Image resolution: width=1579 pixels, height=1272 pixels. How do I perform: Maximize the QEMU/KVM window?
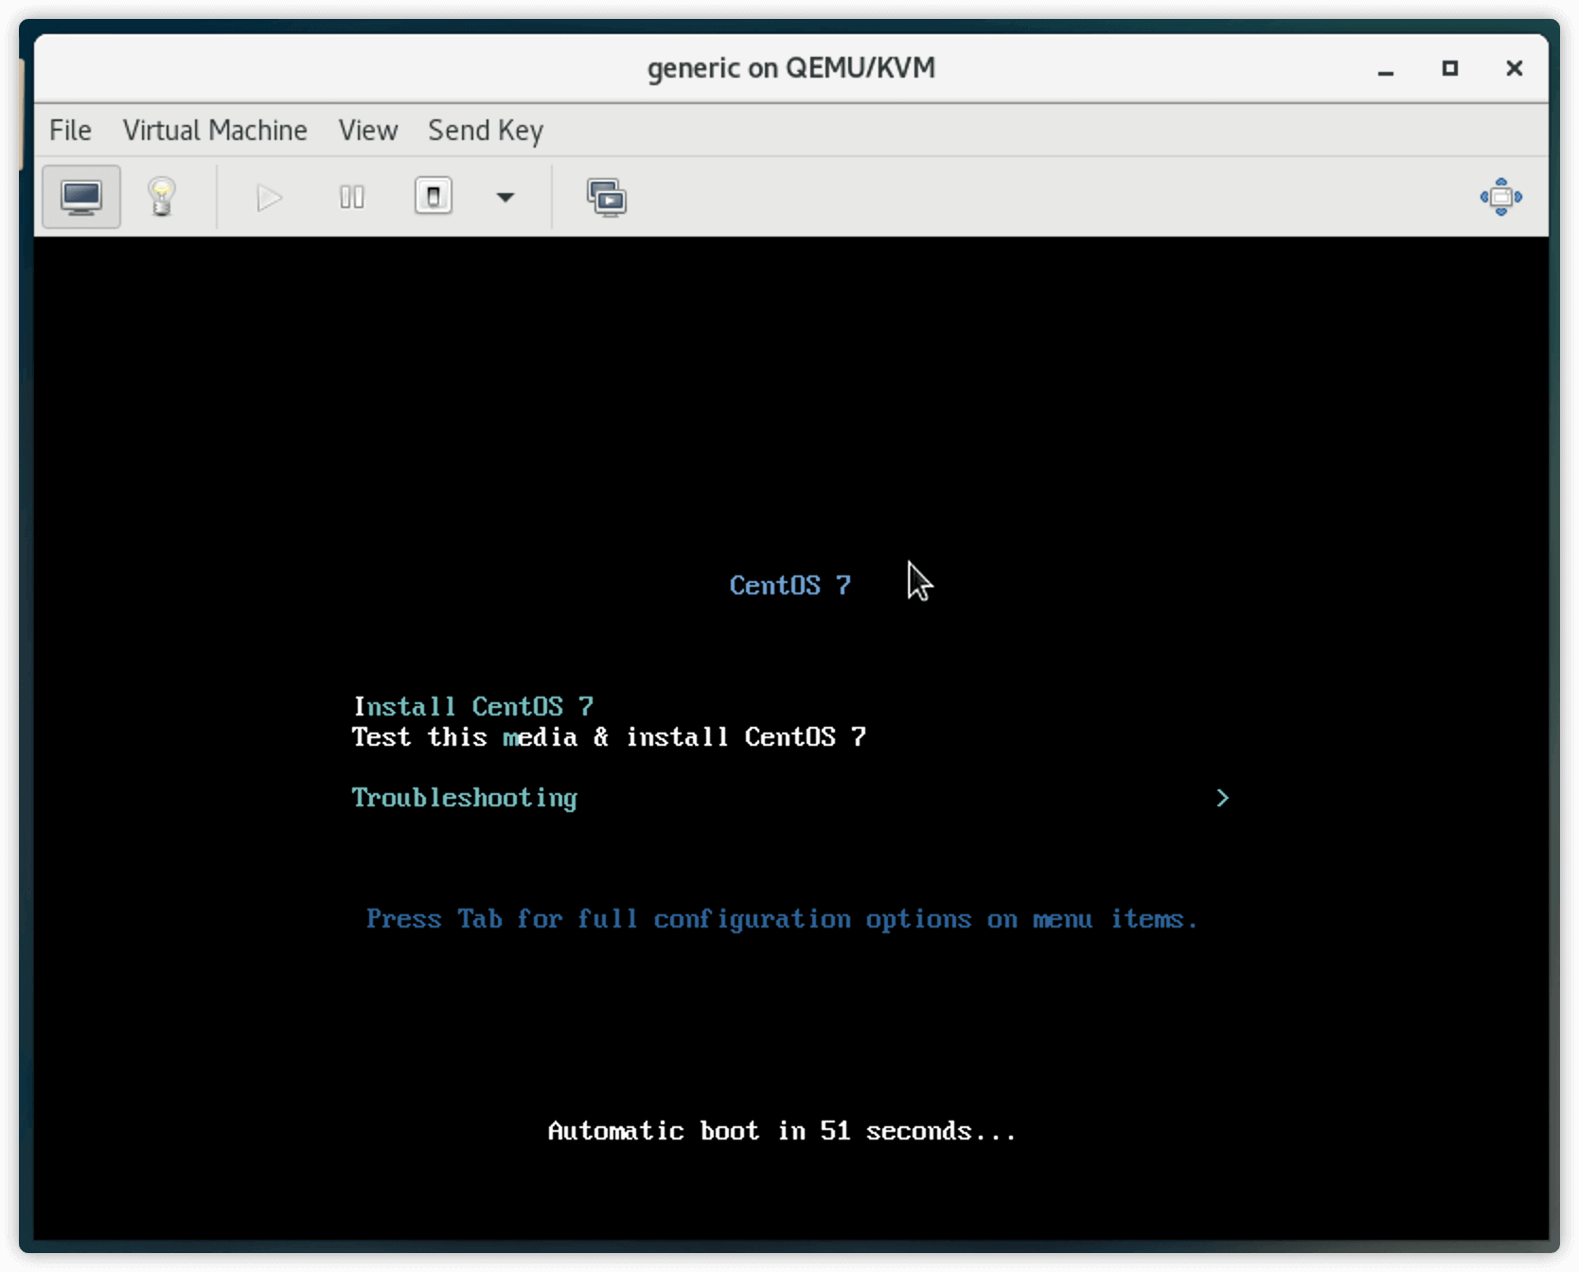pyautogui.click(x=1450, y=68)
